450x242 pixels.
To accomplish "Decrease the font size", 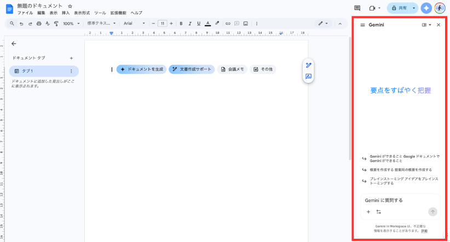I will (x=153, y=24).
